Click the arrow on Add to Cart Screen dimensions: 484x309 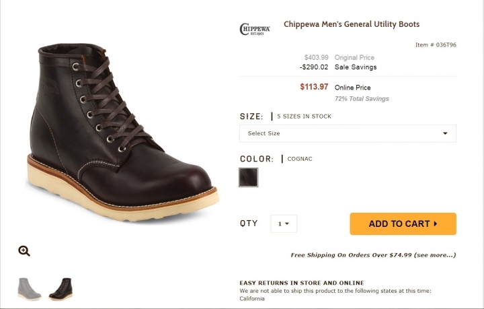pos(436,224)
